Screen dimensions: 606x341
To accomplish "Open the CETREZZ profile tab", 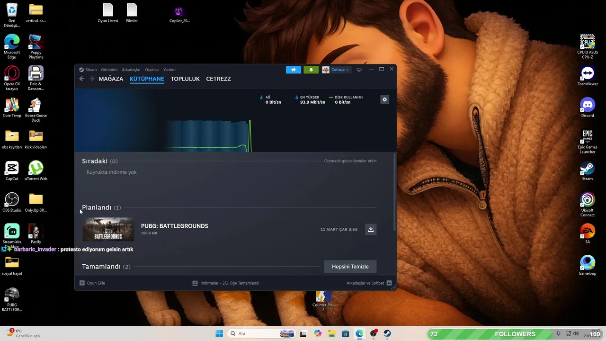I will 218,79.
